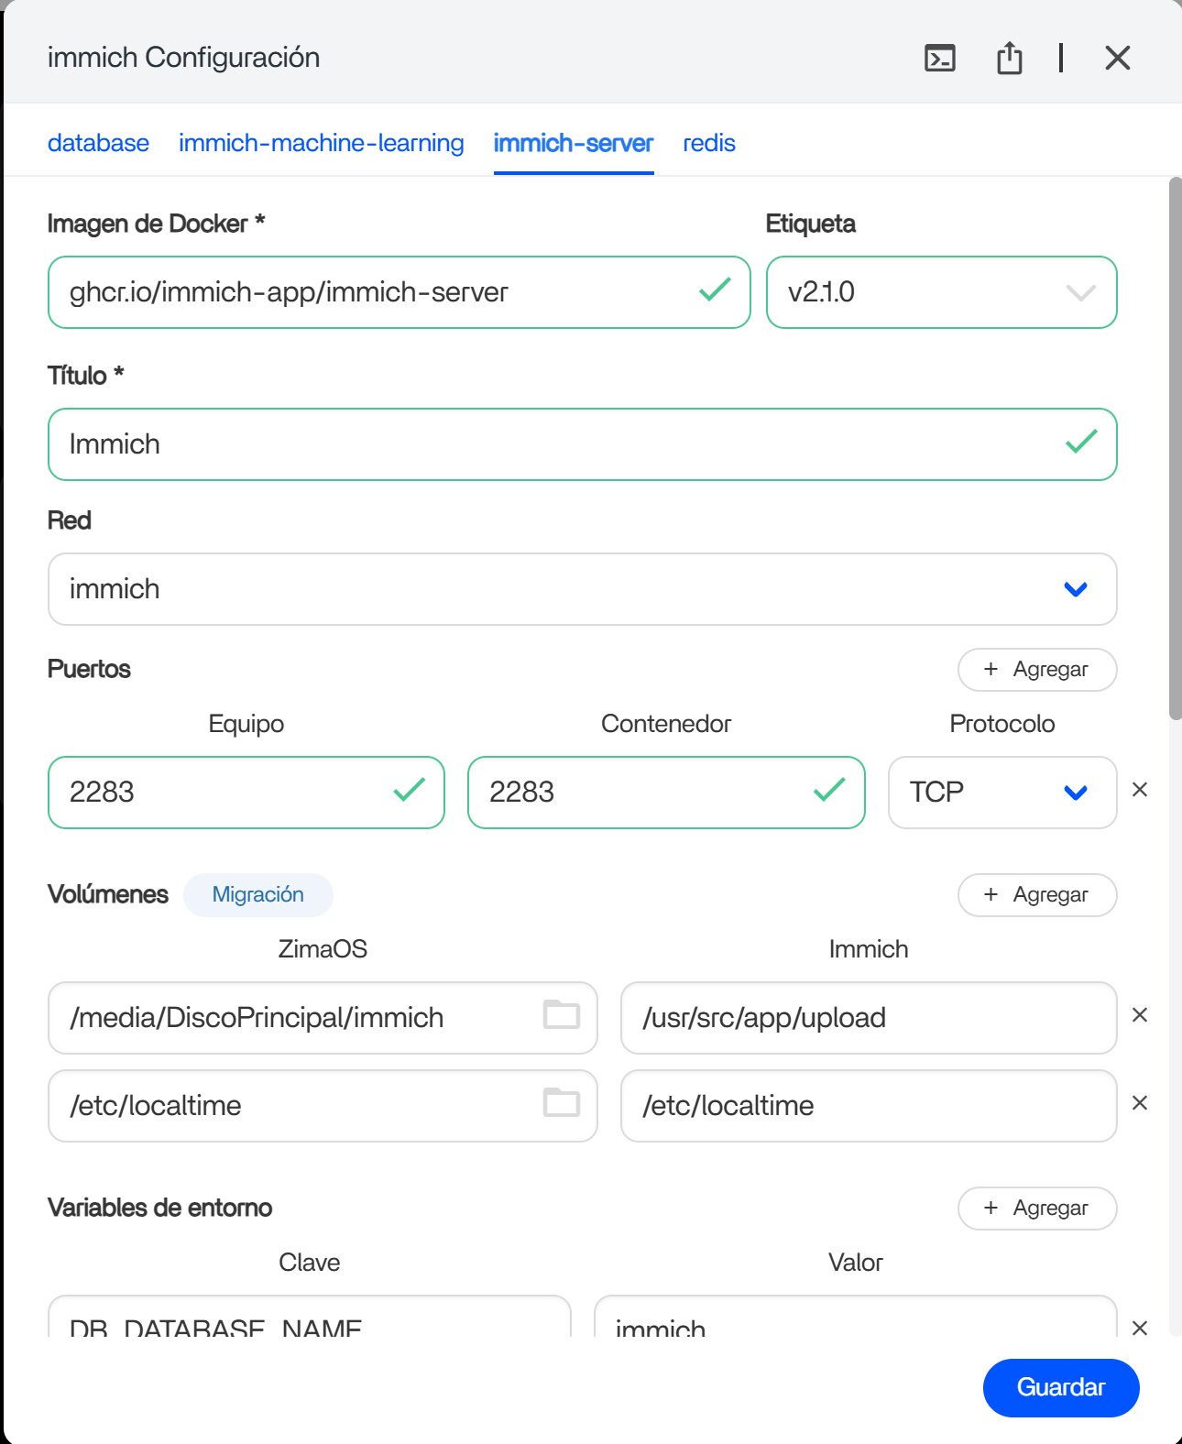Click the Título input field
The image size is (1182, 1444).
point(550,444)
